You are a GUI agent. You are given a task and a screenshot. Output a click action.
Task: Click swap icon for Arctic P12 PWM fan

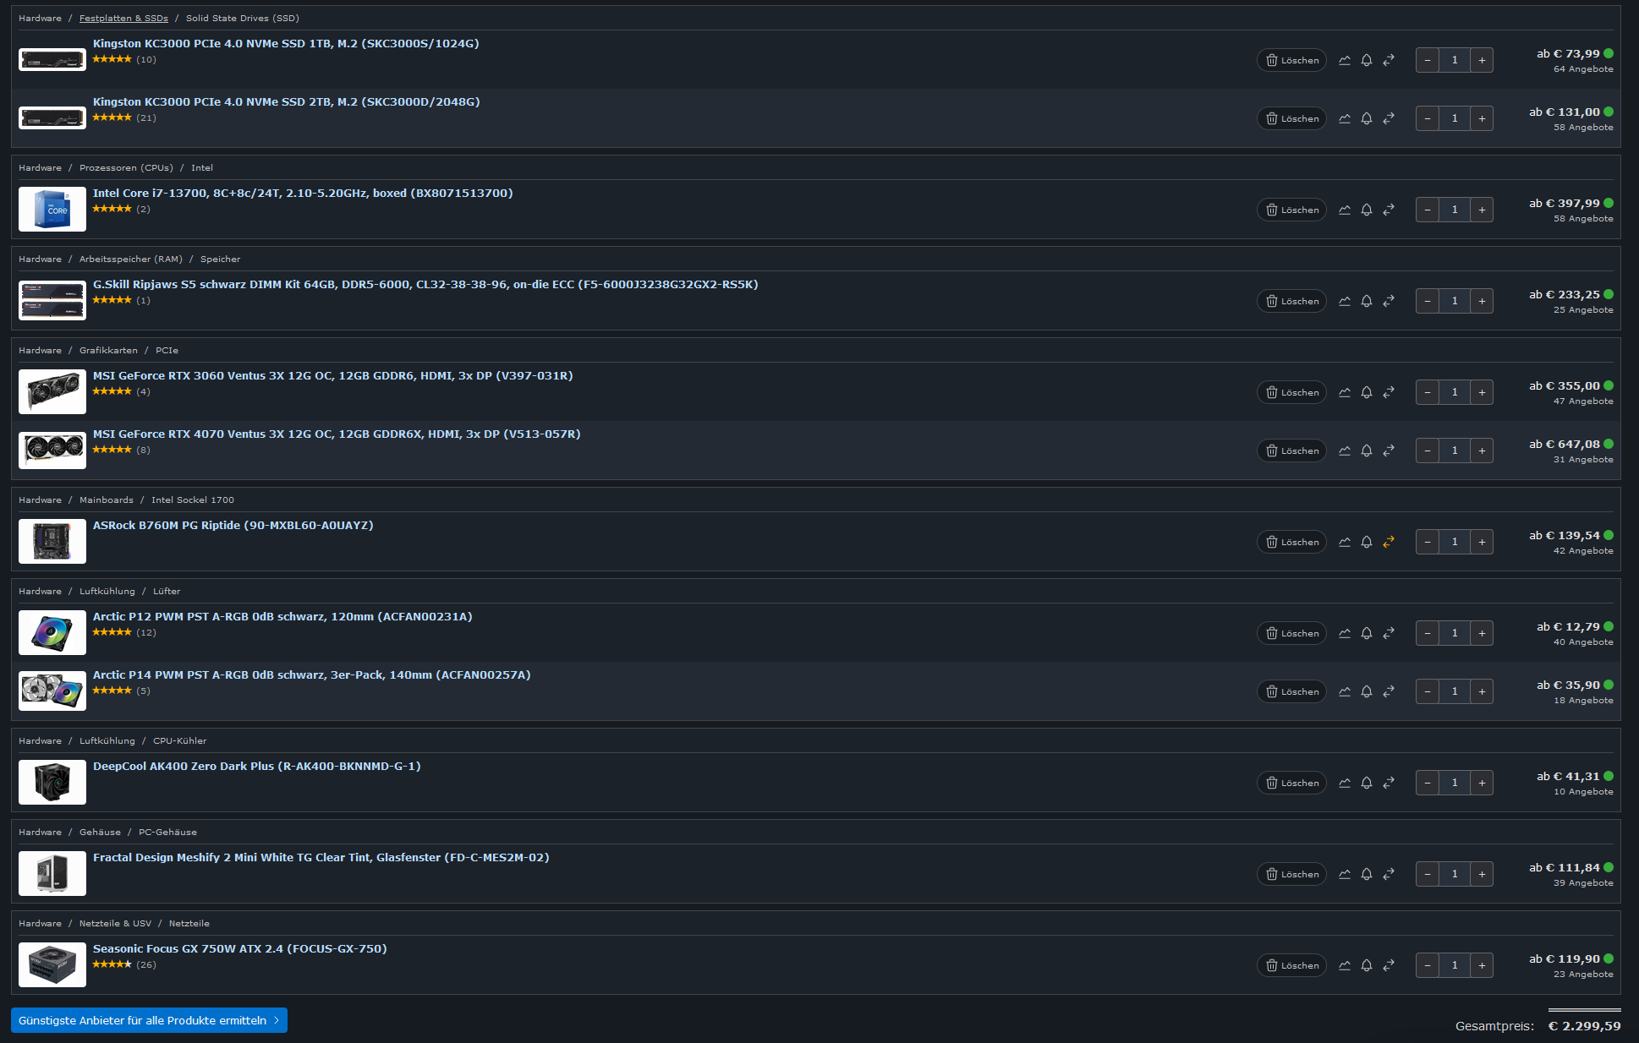click(1389, 633)
